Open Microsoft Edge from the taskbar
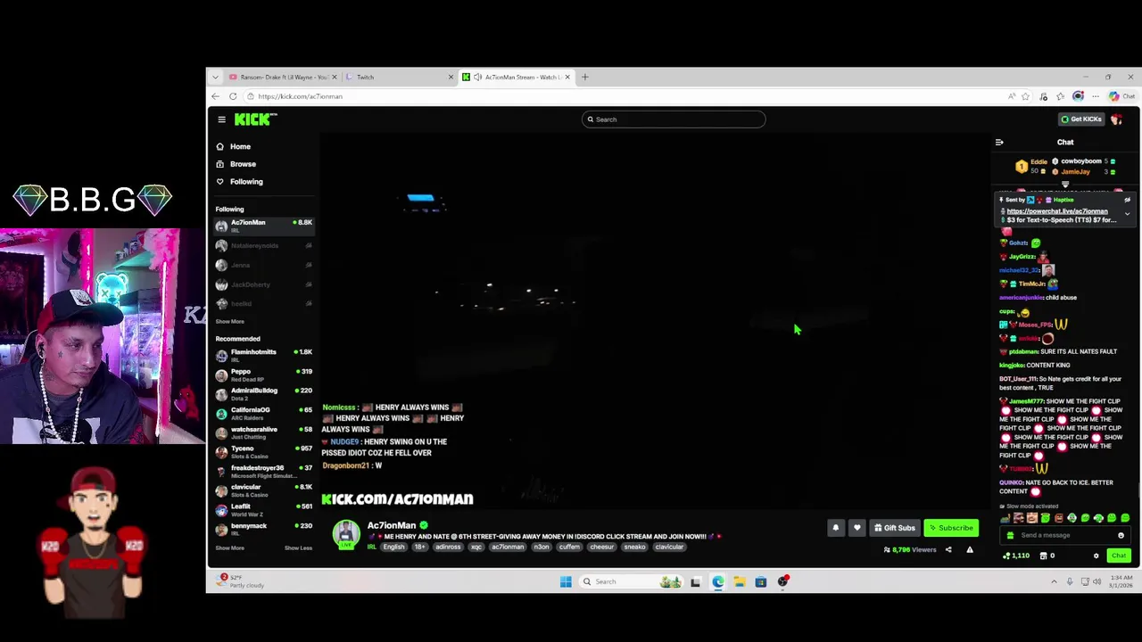The height and width of the screenshot is (642, 1142). click(x=717, y=581)
